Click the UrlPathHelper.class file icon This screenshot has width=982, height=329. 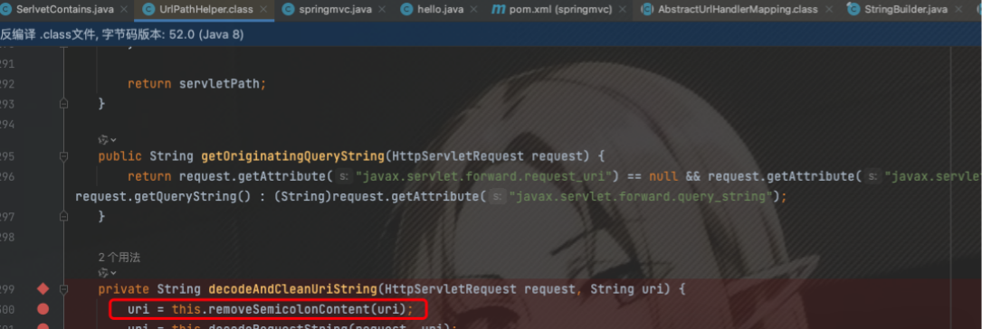pyautogui.click(x=148, y=9)
